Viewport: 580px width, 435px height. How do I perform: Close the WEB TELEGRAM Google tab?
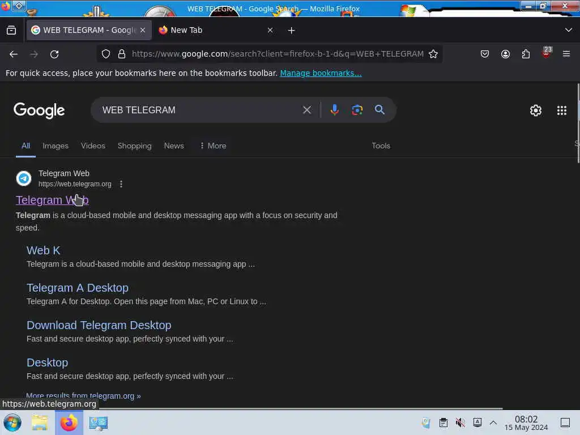[143, 30]
